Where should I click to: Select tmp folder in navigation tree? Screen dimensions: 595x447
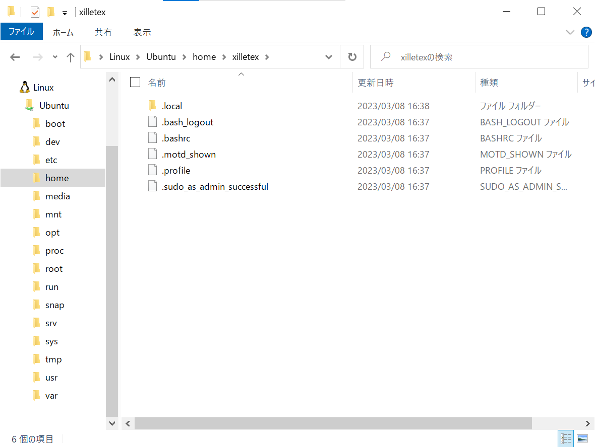click(53, 359)
